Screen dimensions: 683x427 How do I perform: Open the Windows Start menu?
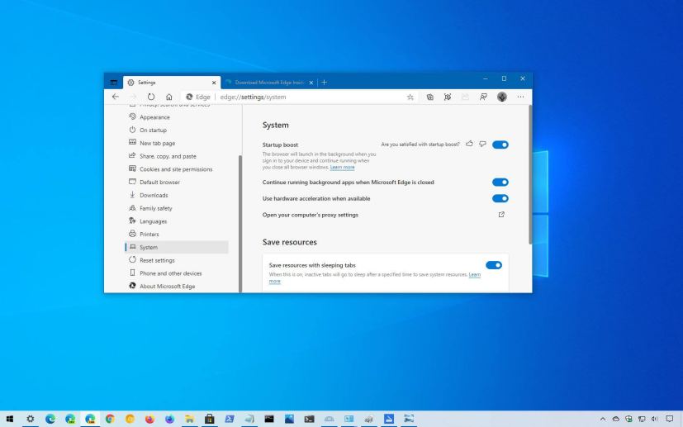[x=10, y=419]
